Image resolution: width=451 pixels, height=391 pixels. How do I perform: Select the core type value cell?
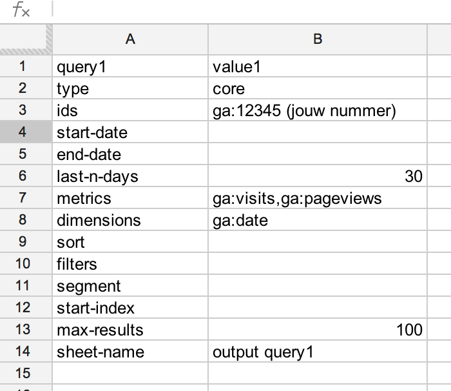(x=317, y=88)
